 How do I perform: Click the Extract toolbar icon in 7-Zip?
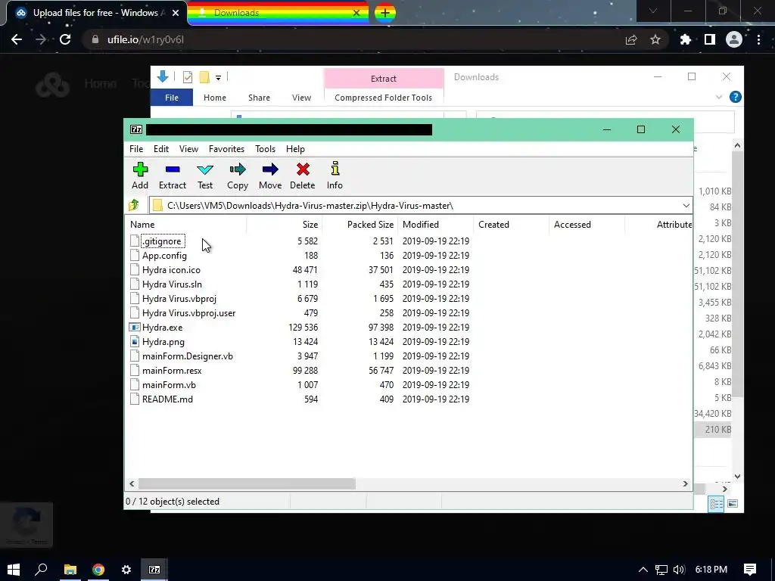click(173, 170)
